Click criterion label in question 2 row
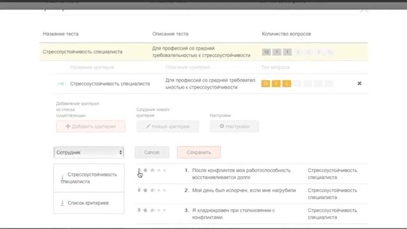 (x=333, y=193)
